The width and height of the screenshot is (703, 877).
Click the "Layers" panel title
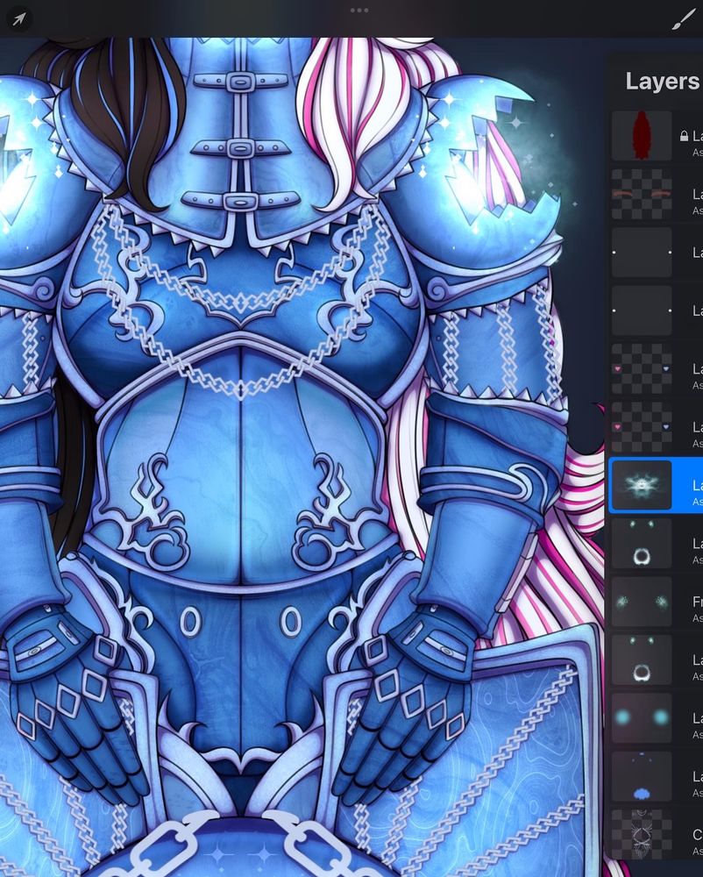point(664,81)
